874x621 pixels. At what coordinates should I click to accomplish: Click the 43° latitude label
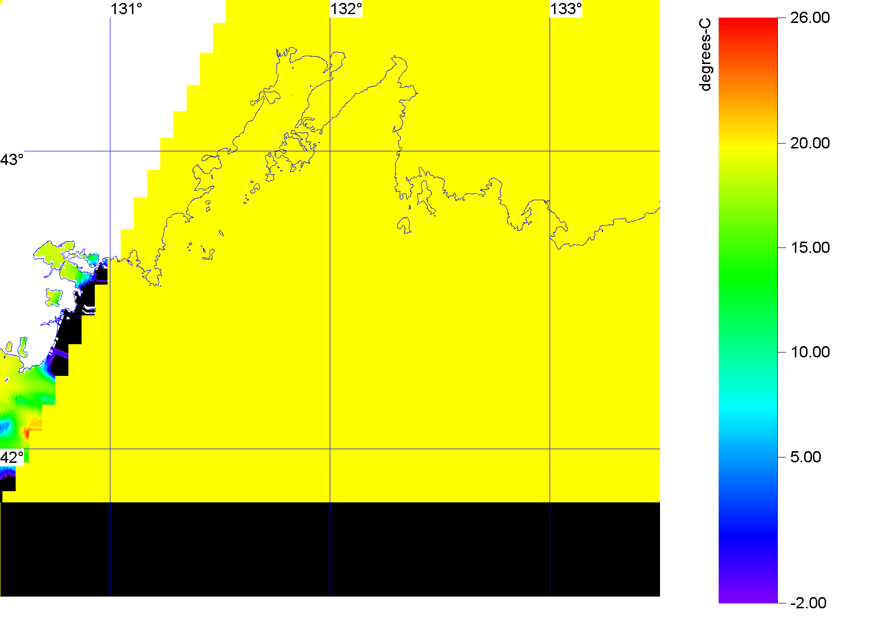point(12,160)
